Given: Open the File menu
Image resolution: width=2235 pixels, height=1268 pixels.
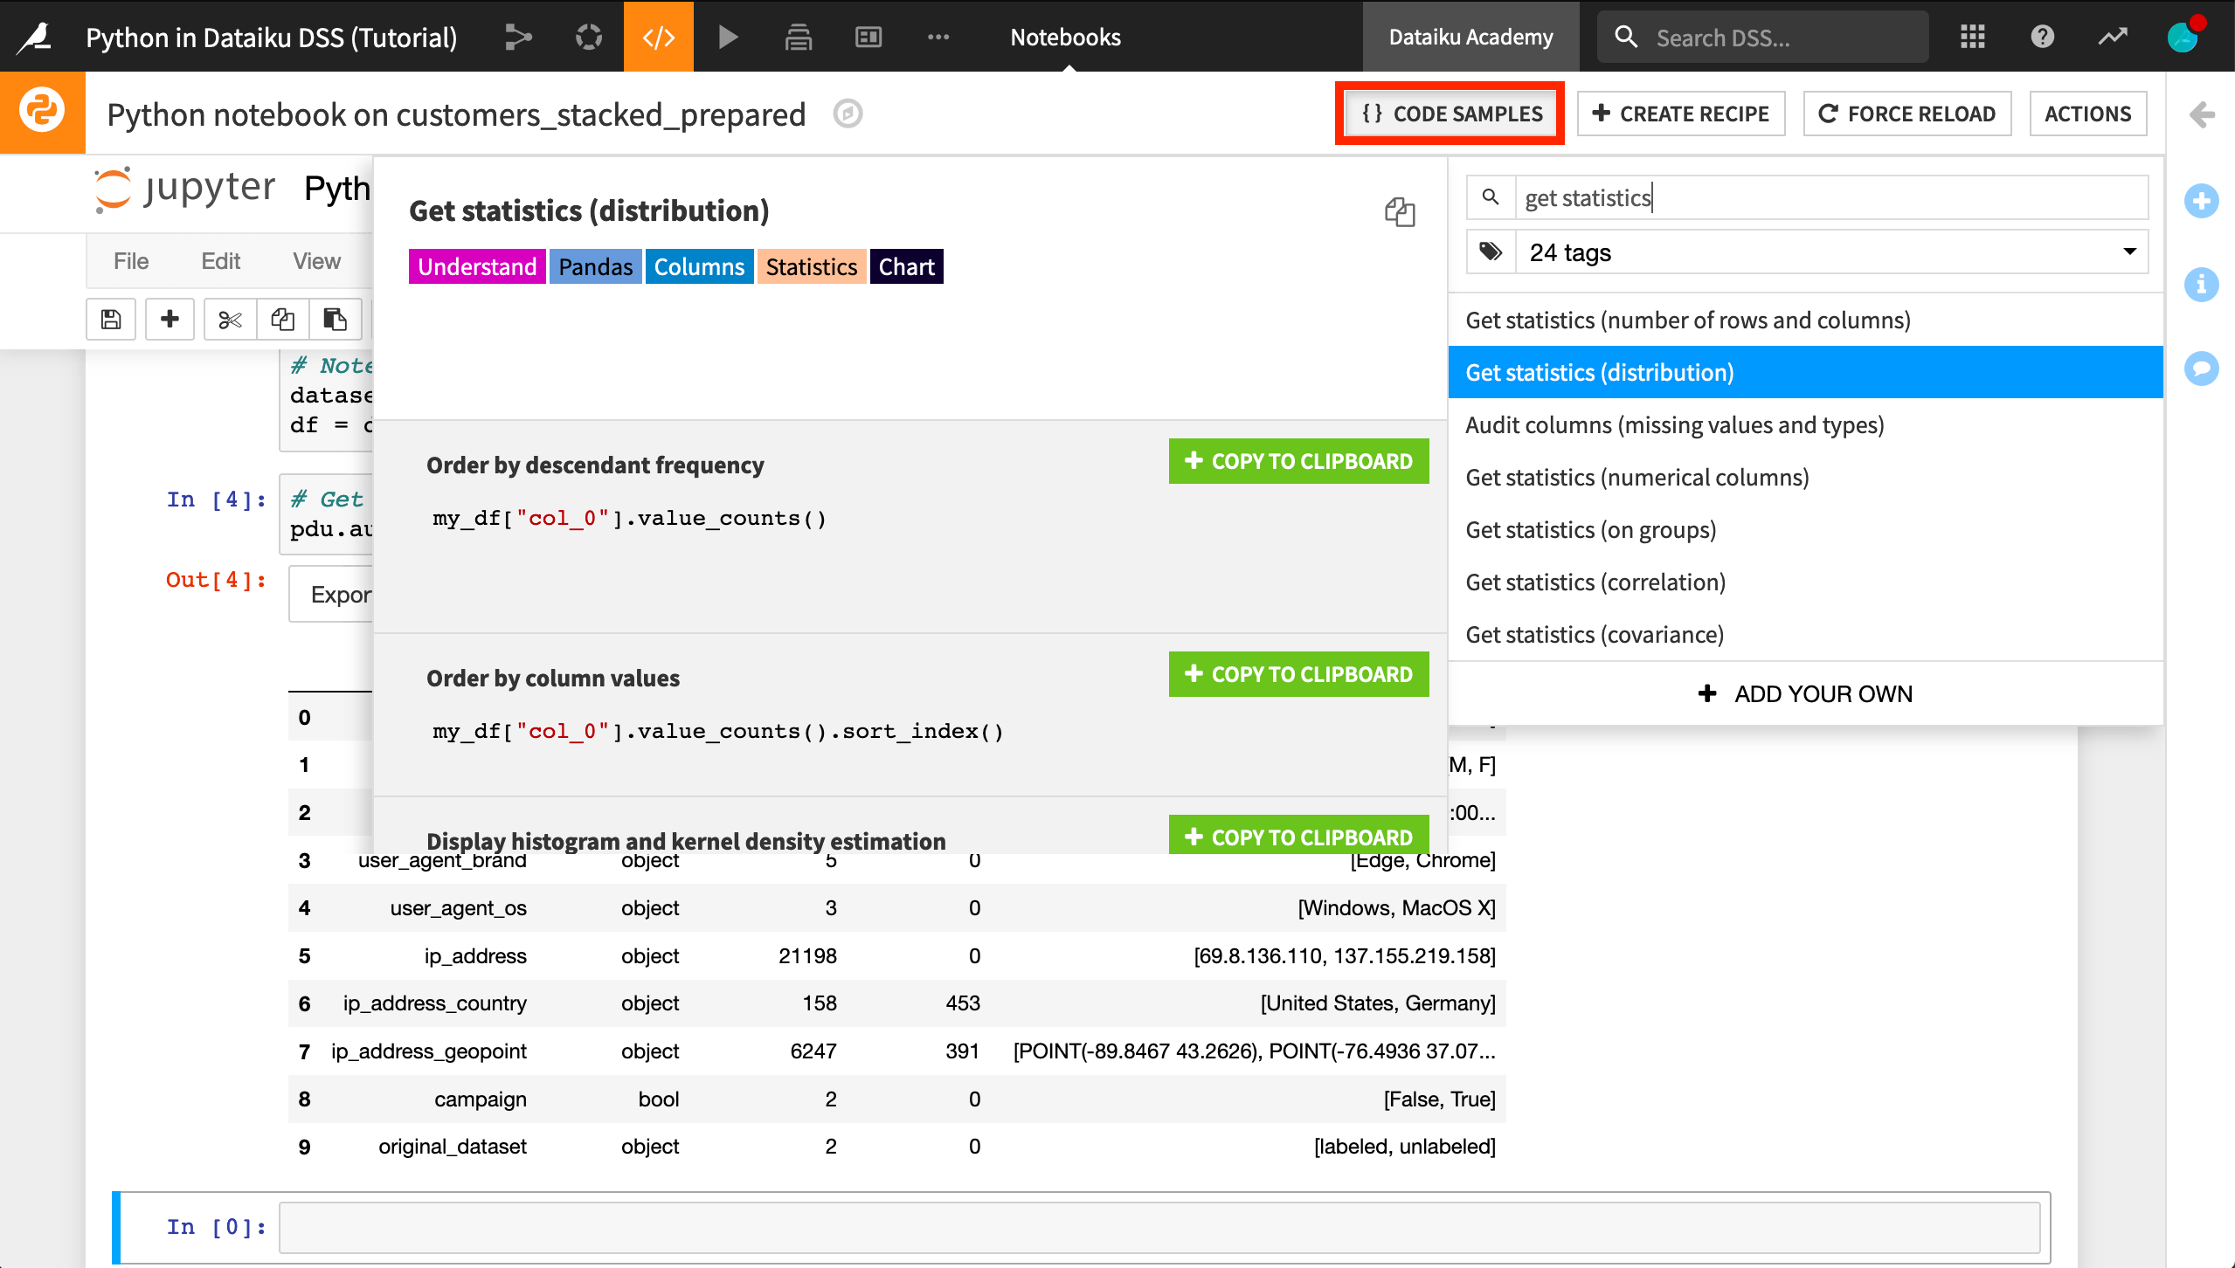Looking at the screenshot, I should 131,261.
